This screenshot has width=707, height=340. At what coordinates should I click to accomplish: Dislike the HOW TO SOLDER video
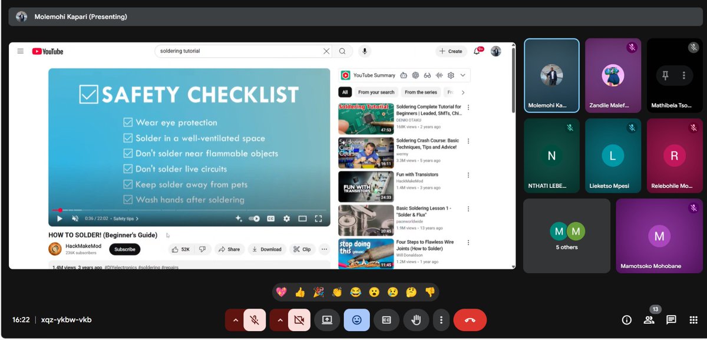(203, 249)
